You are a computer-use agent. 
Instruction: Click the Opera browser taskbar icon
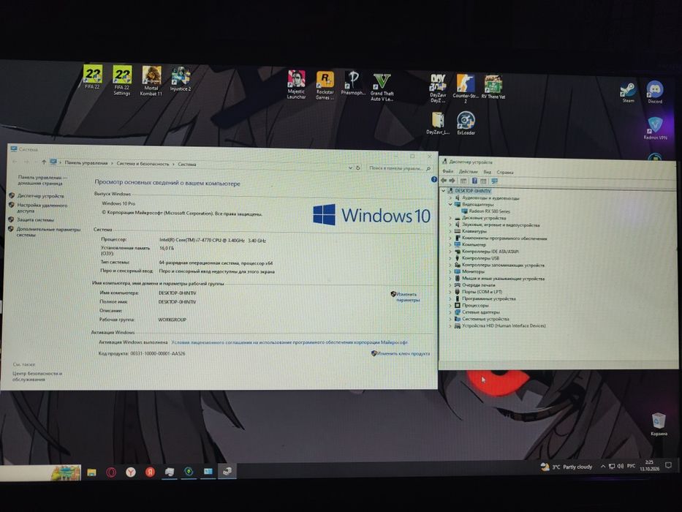(x=111, y=473)
